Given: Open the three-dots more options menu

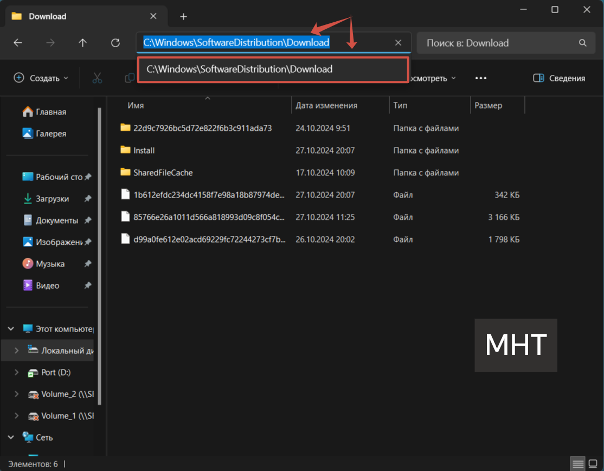Looking at the screenshot, I should (x=480, y=78).
